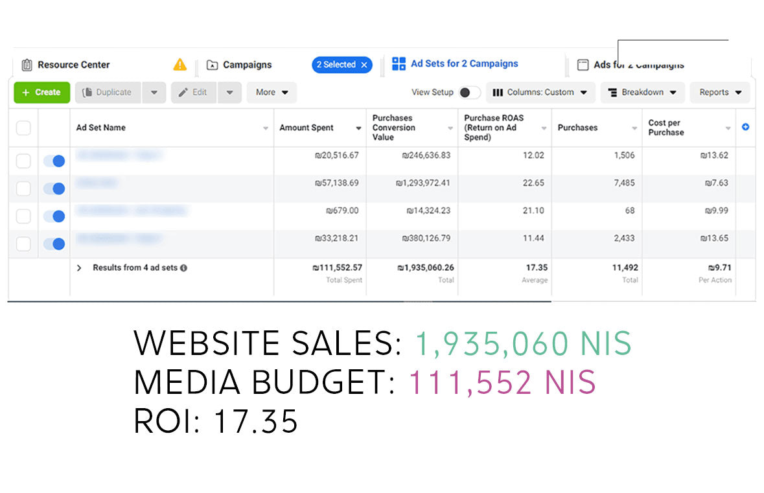Image resolution: width=764 pixels, height=493 pixels.
Task: Check the select-all checkbox in header row
Action: [23, 128]
